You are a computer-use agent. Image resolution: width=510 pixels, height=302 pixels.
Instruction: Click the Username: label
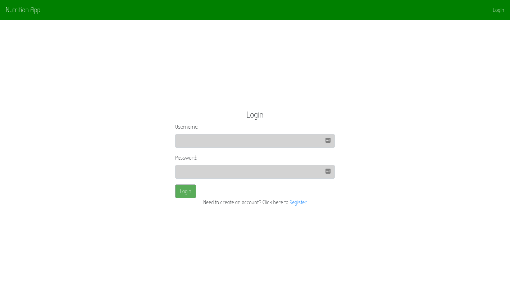pos(187,127)
